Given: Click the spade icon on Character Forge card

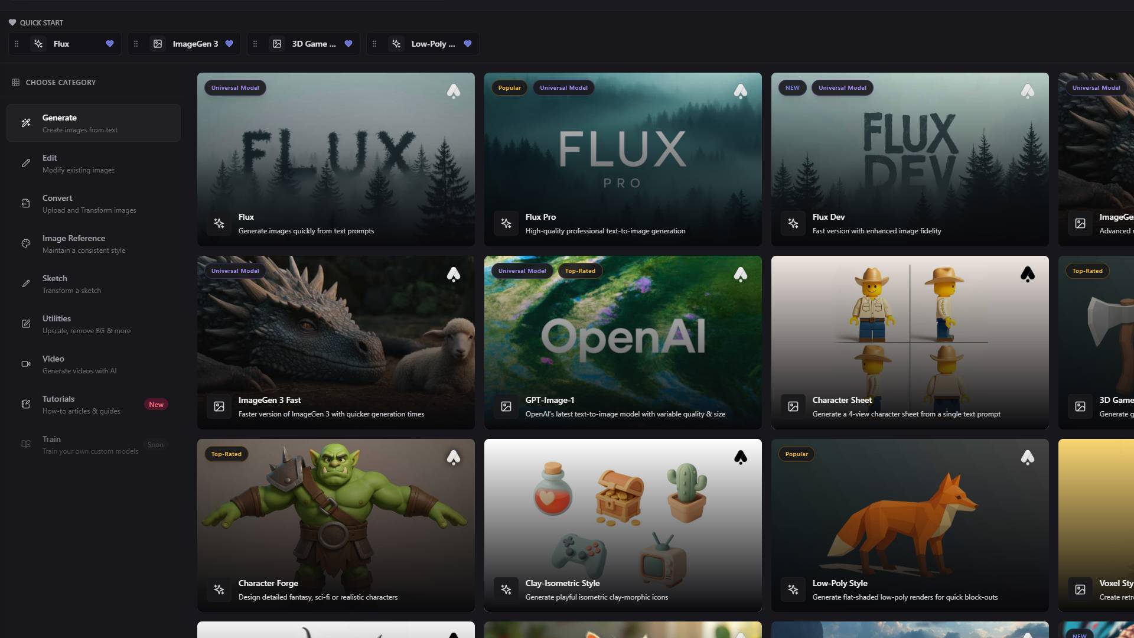Looking at the screenshot, I should [454, 457].
